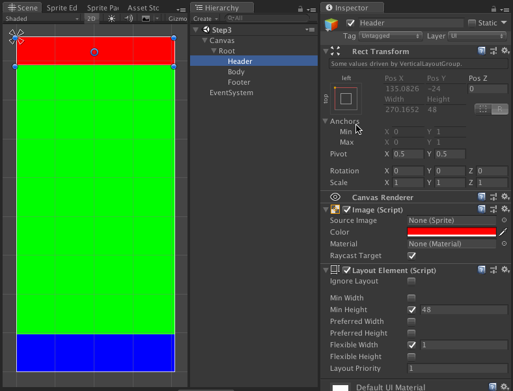Uncheck Flexible Width checkbox
Image resolution: width=513 pixels, height=391 pixels.
click(411, 345)
